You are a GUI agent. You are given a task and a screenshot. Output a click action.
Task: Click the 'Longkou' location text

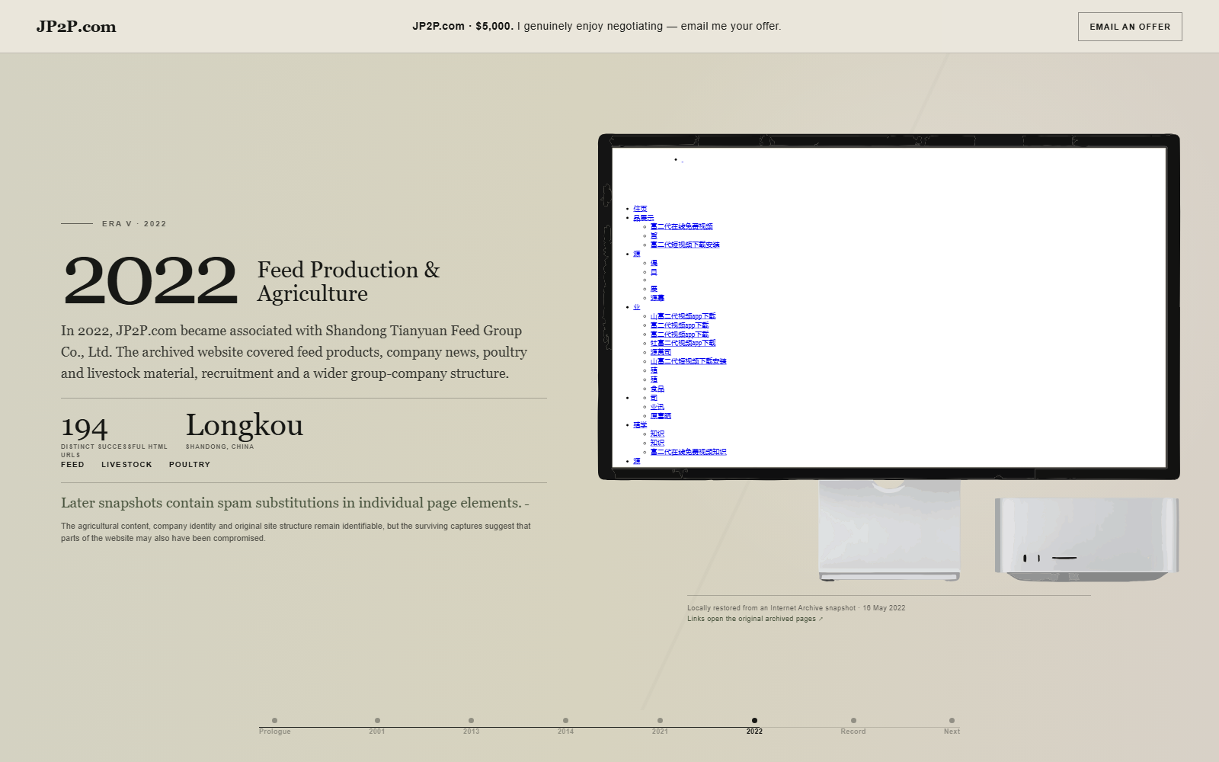click(x=245, y=425)
